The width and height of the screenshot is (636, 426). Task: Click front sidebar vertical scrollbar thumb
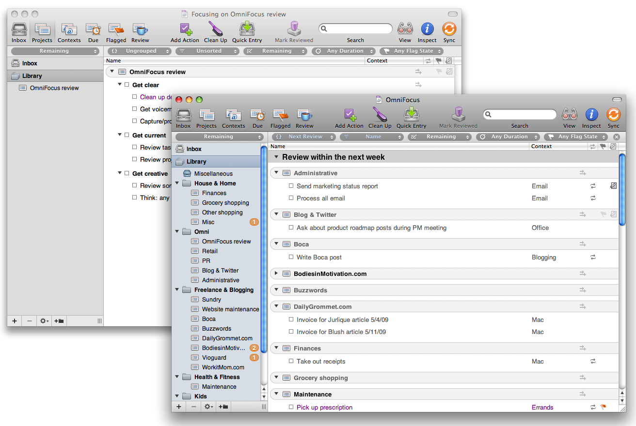coord(264,249)
